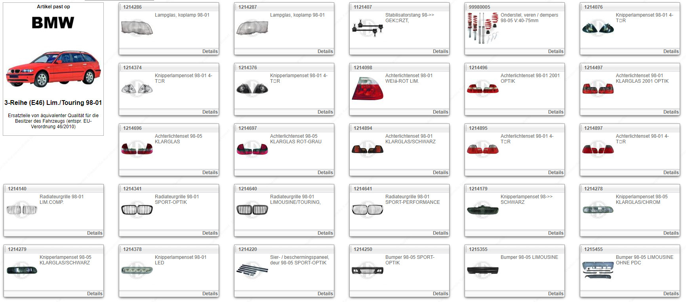Image resolution: width=686 pixels, height=302 pixels.
Task: Select the tail light image for 1214895
Action: click(483, 149)
